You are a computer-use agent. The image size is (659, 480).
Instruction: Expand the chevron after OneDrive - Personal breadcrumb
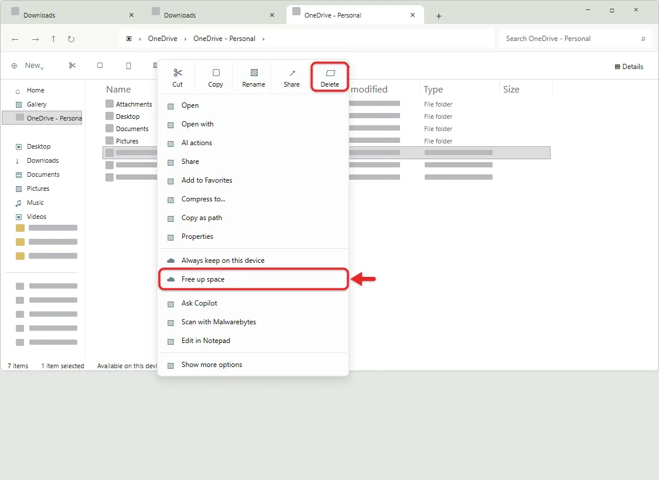coord(264,39)
